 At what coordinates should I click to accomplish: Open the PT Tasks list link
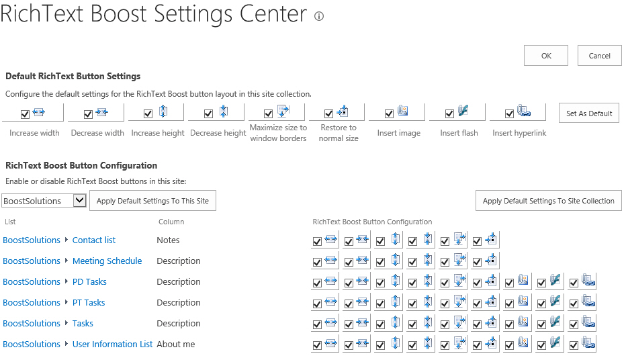pyautogui.click(x=89, y=302)
